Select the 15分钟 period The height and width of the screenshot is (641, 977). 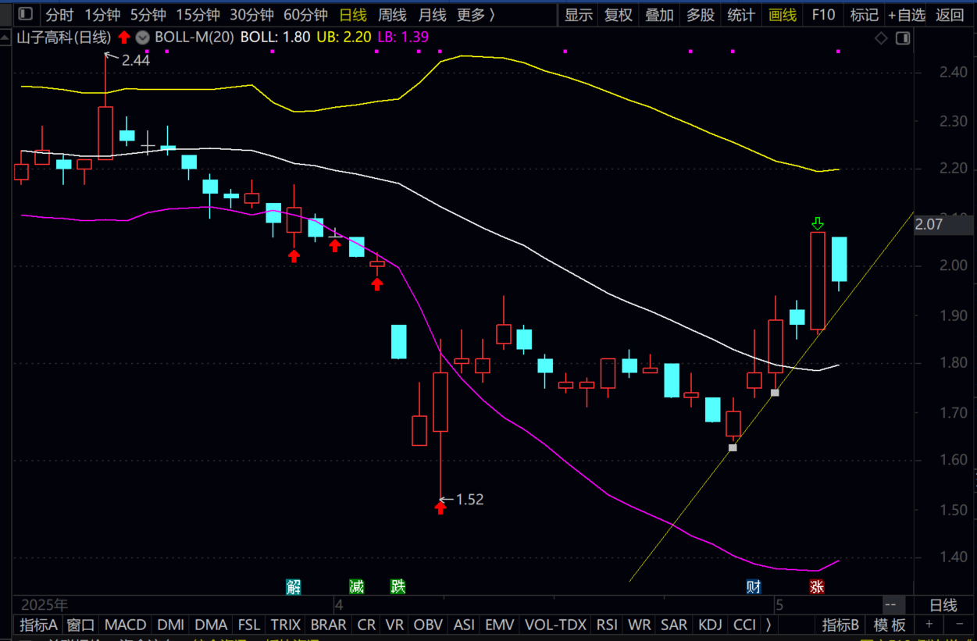click(198, 15)
